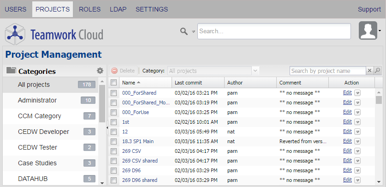Check the 000_ForUse row checkbox
Image resolution: width=386 pixels, height=187 pixels.
point(113,112)
